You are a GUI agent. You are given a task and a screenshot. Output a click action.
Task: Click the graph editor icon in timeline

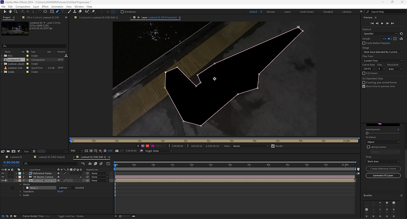[108, 164]
